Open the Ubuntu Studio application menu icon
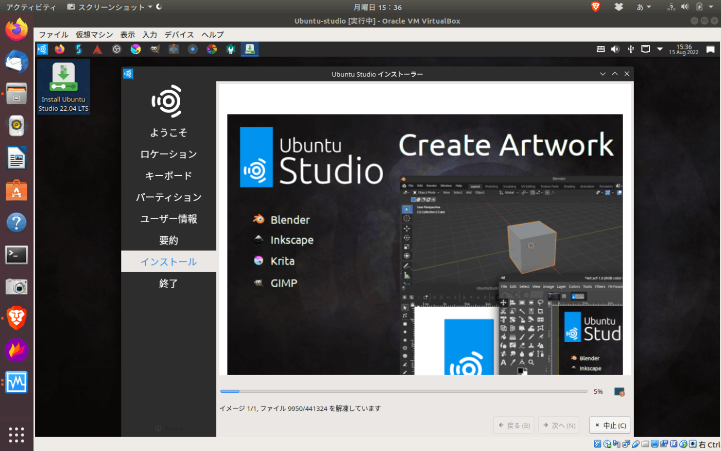This screenshot has width=721, height=451. click(42, 49)
